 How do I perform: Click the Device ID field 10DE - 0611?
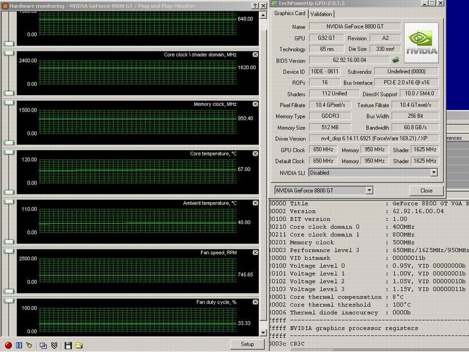click(x=325, y=71)
